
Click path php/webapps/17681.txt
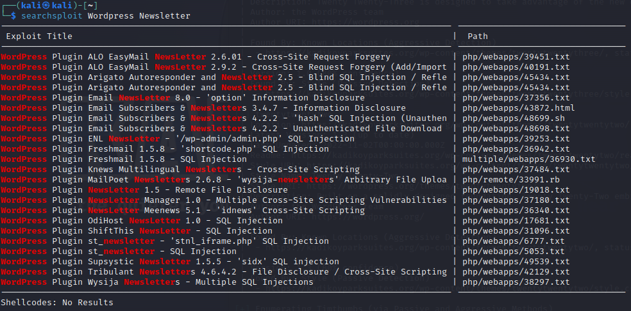(x=516, y=221)
